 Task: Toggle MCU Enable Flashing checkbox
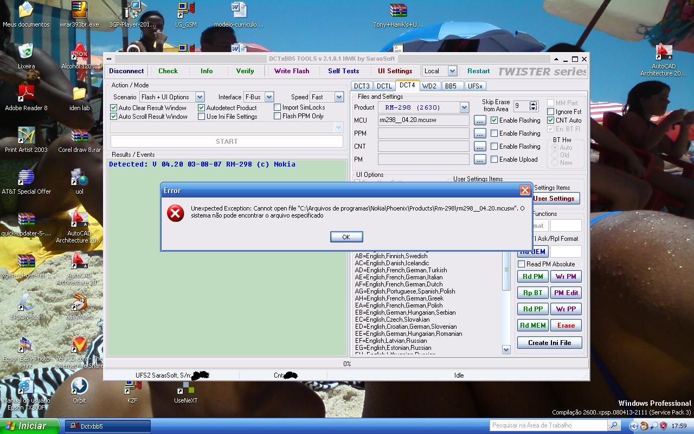pyautogui.click(x=494, y=120)
